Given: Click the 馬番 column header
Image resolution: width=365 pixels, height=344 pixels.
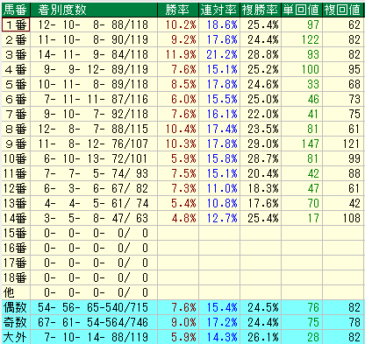Looking at the screenshot, I should pyautogui.click(x=16, y=10).
